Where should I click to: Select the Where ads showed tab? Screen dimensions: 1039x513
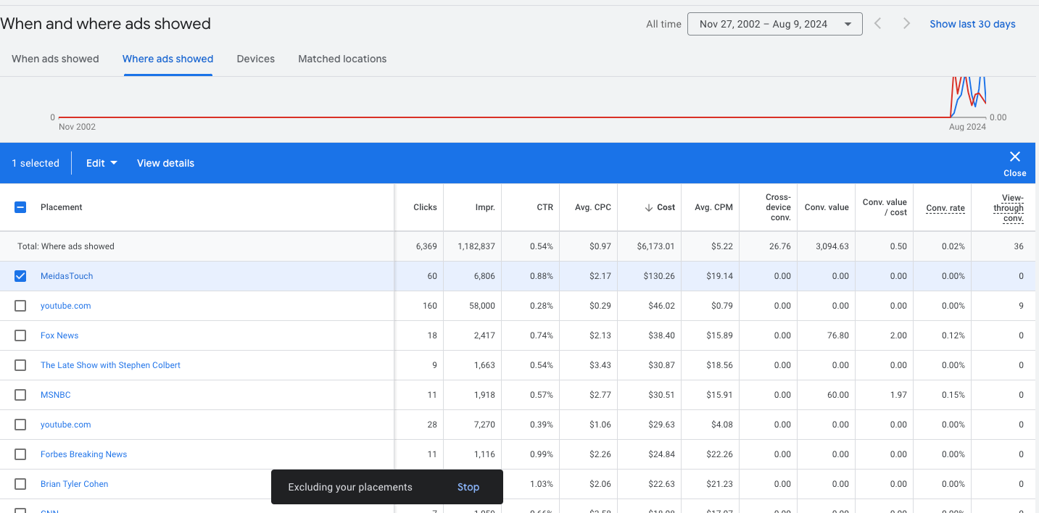click(167, 59)
